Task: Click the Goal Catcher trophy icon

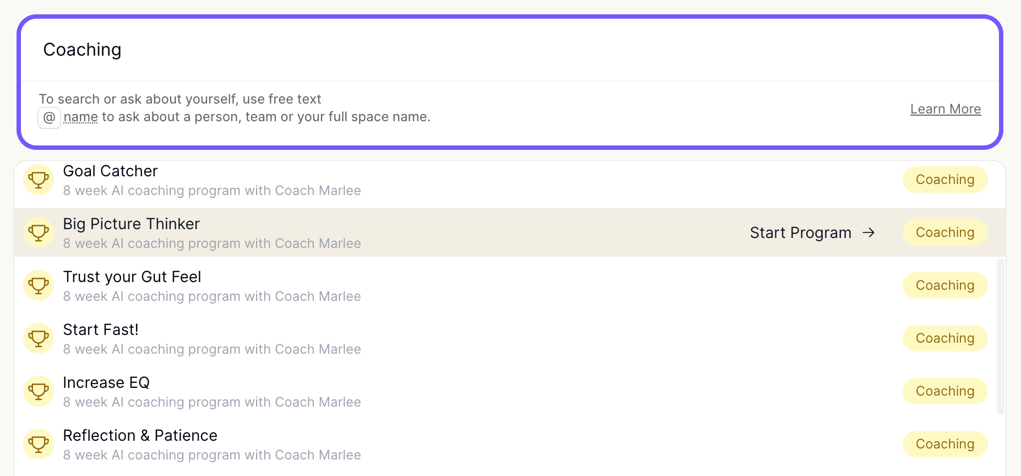Action: coord(39,180)
